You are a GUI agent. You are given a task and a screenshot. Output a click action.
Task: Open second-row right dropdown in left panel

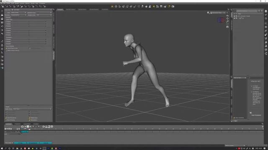[x=39, y=15]
